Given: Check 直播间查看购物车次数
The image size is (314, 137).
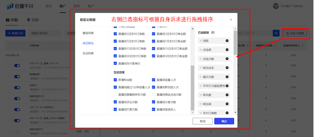Looking at the screenshot, I should tap(115, 94).
